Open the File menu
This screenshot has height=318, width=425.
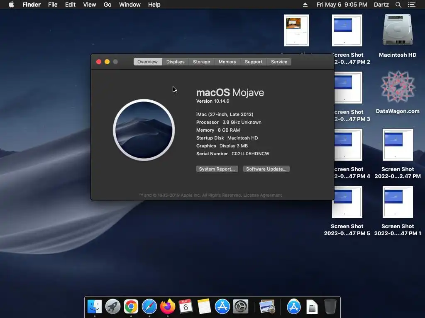coord(53,5)
